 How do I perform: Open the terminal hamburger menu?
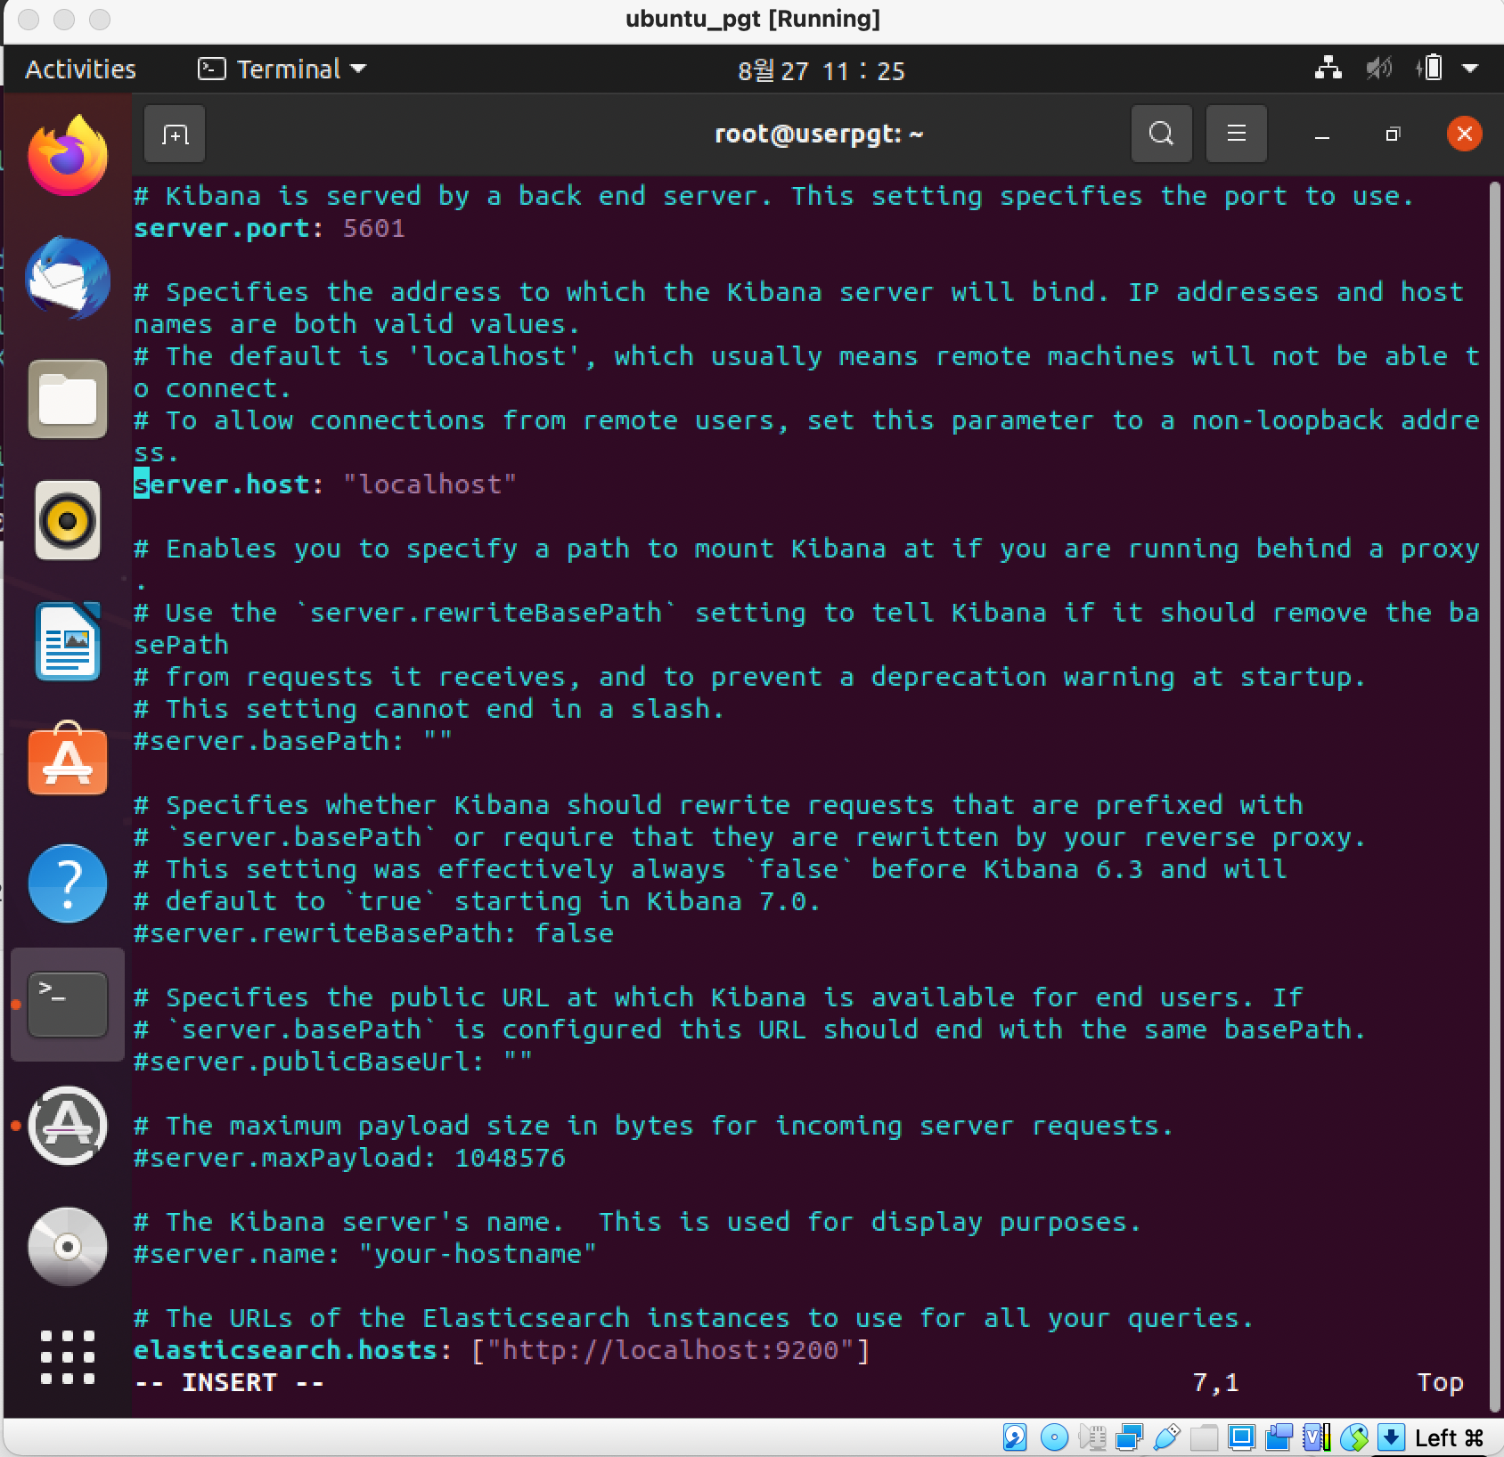tap(1236, 134)
